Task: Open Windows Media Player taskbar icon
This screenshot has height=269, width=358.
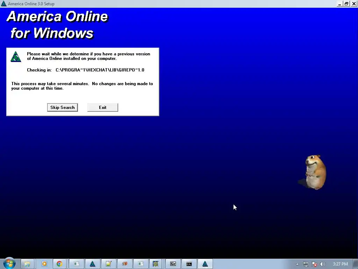Action: [x=44, y=264]
